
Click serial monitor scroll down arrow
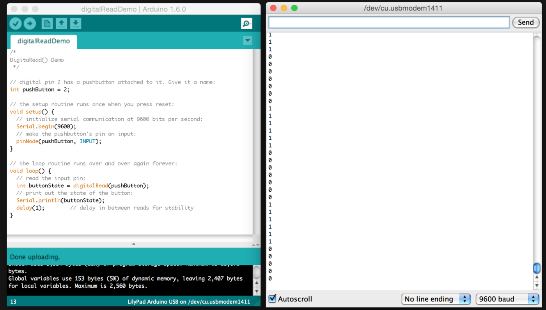pyautogui.click(x=537, y=285)
